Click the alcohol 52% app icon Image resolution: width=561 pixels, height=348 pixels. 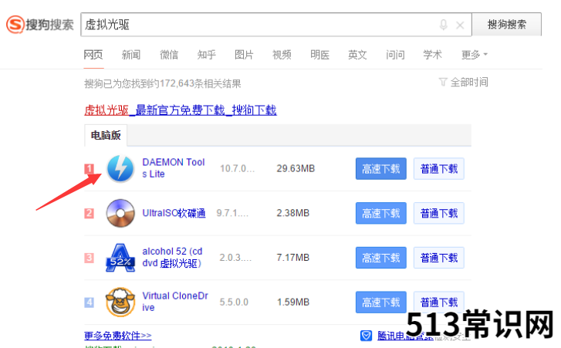pyautogui.click(x=120, y=258)
